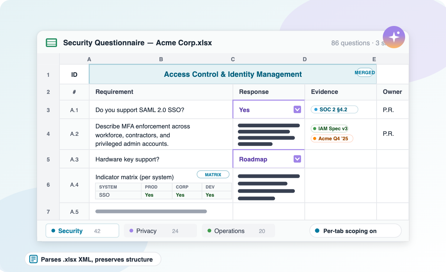The width and height of the screenshot is (446, 272).
Task: Open the Yes response dropdown arrow
Action: [x=297, y=109]
